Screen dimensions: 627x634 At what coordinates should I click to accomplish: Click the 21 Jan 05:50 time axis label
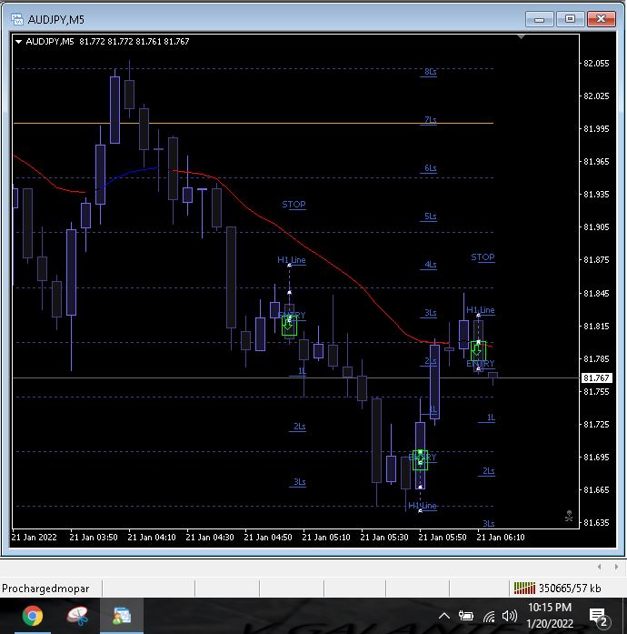(x=443, y=538)
